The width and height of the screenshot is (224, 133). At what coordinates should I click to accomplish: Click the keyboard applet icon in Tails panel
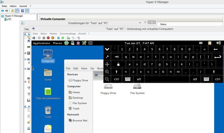coord(201,43)
